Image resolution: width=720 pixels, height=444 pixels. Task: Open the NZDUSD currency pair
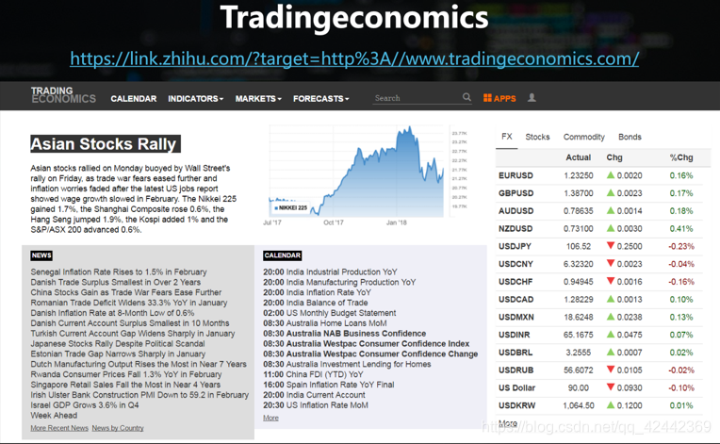(x=515, y=229)
